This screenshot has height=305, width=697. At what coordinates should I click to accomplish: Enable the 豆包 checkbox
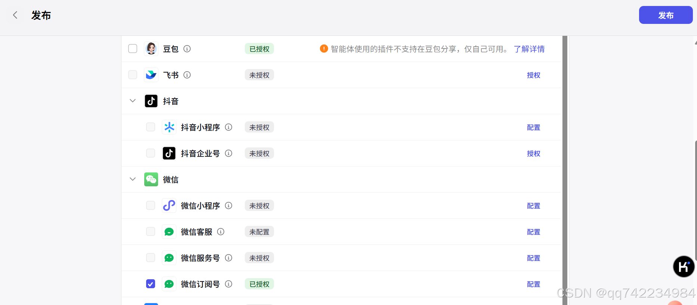pos(133,49)
